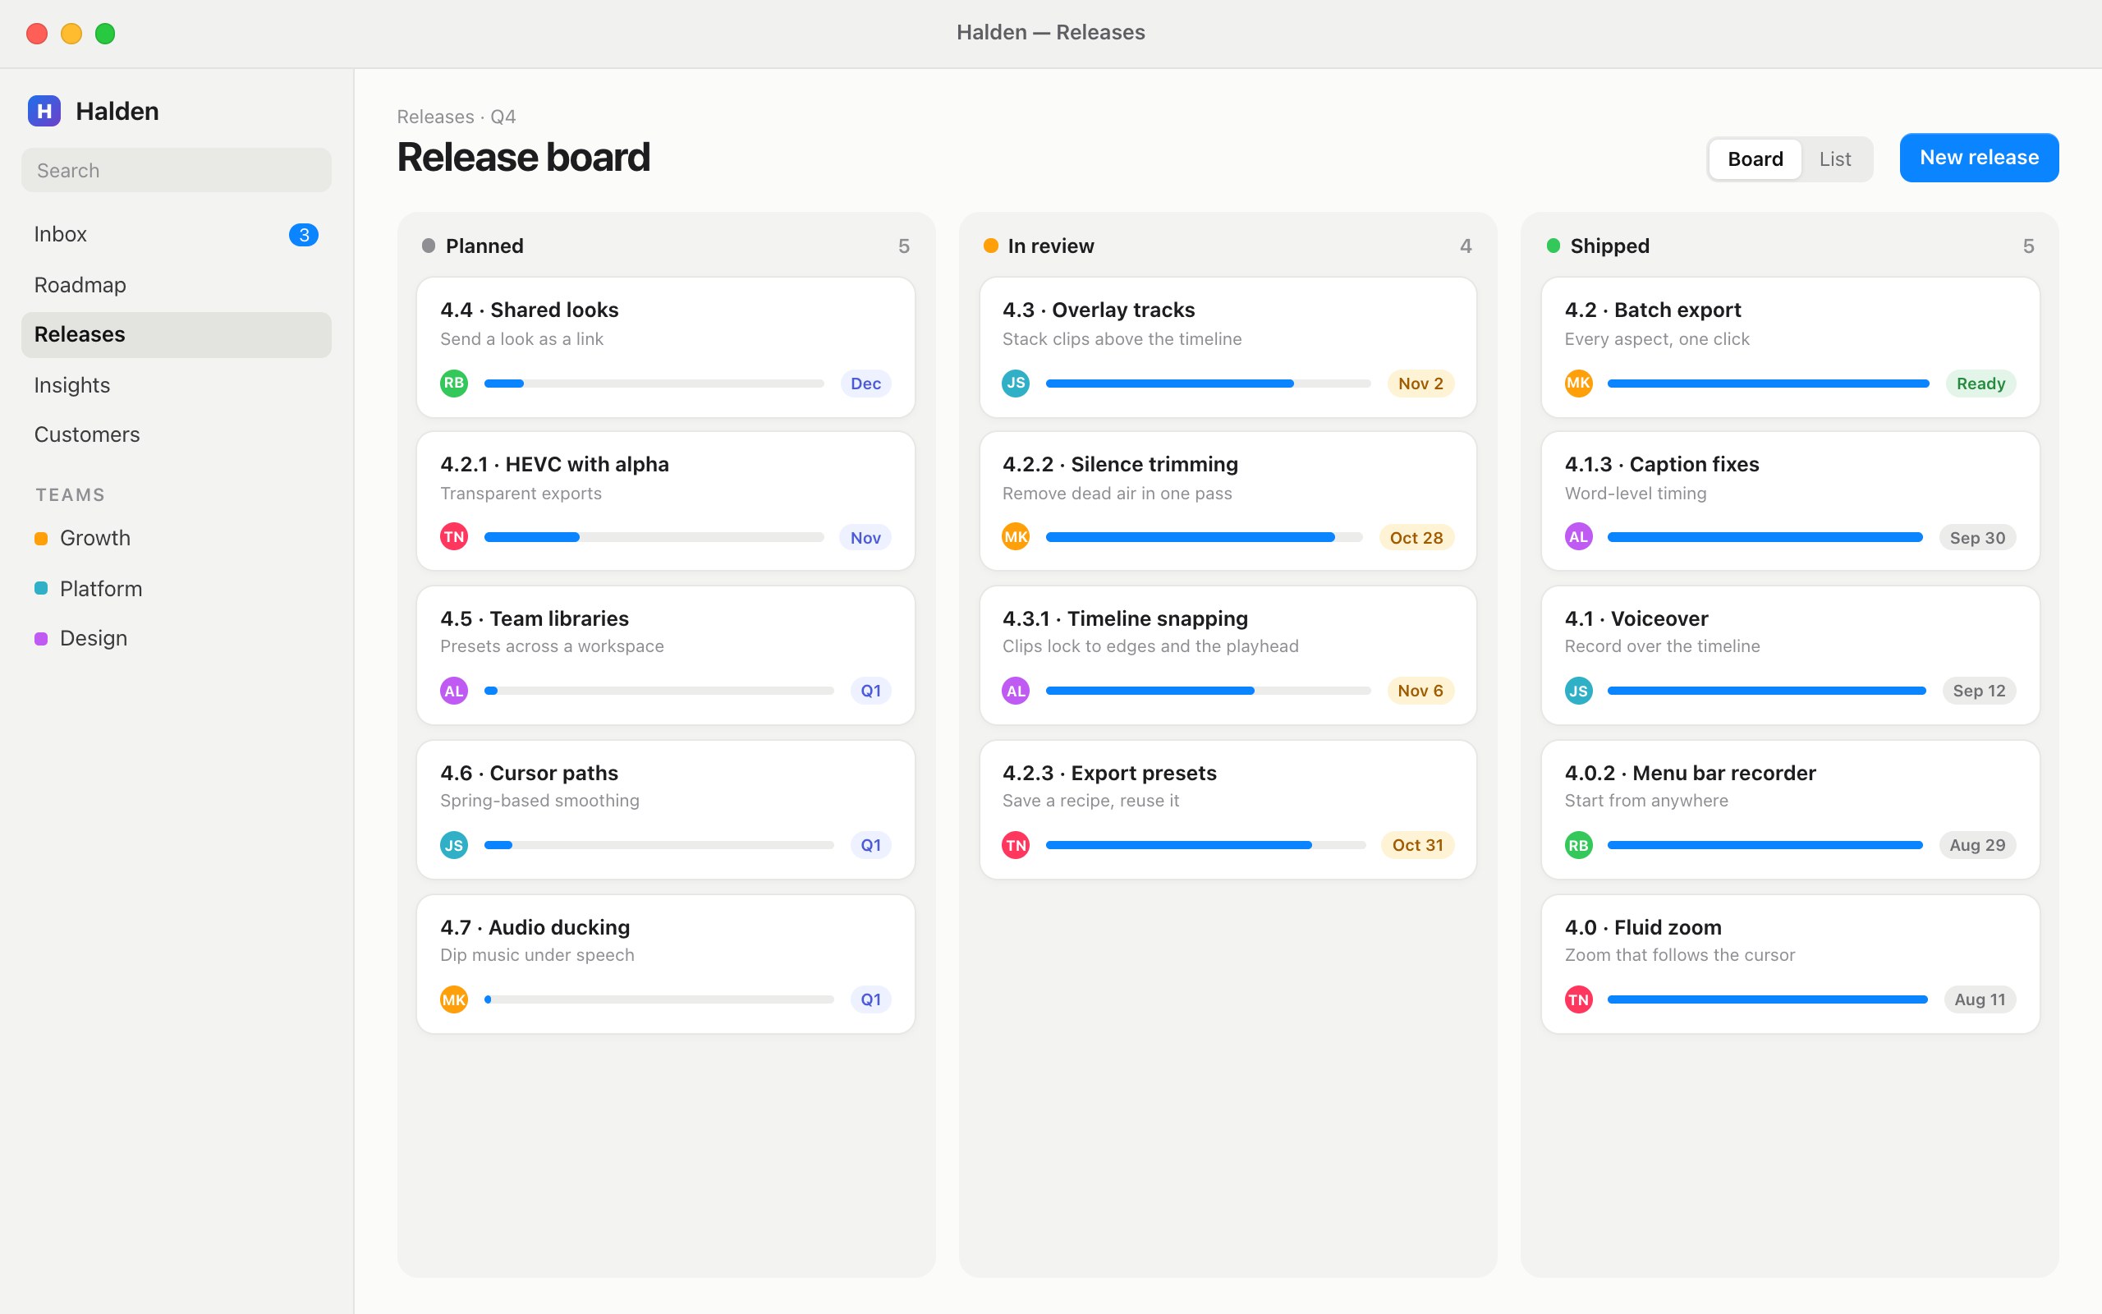Click the progress bar on Overlay tracks card
The image size is (2102, 1314).
(1208, 384)
